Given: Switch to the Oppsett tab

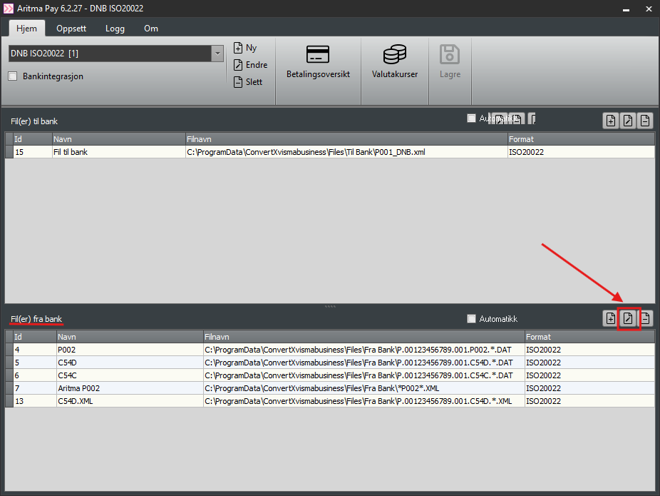Looking at the screenshot, I should click(x=71, y=29).
